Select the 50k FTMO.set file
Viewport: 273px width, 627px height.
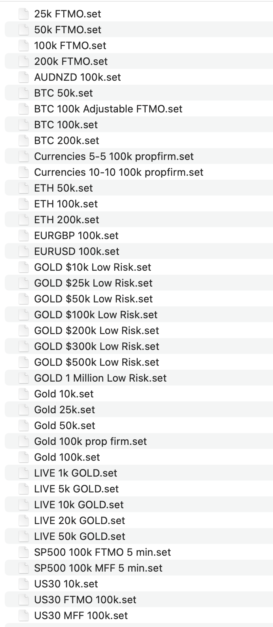click(x=68, y=30)
